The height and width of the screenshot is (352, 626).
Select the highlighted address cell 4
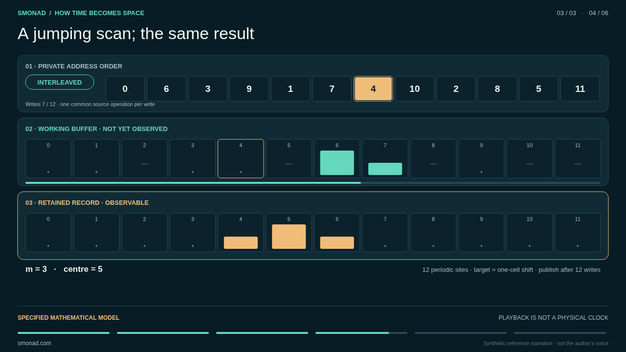click(373, 89)
